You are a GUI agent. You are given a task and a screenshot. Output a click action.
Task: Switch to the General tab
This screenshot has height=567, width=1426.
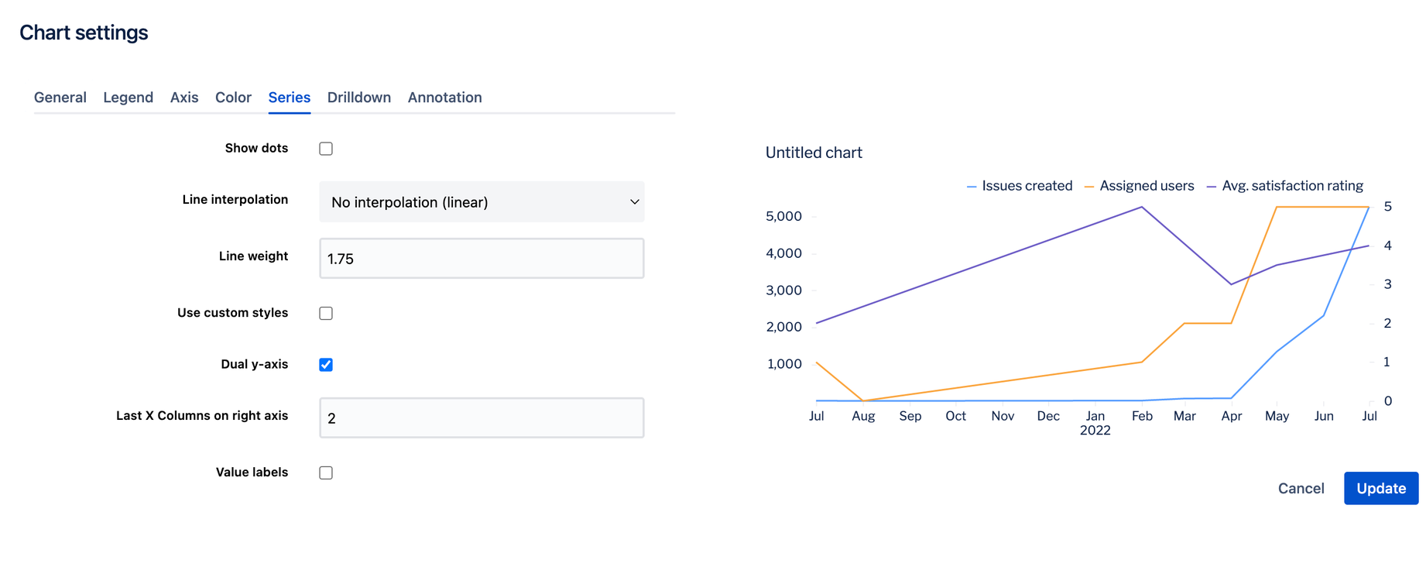[60, 98]
